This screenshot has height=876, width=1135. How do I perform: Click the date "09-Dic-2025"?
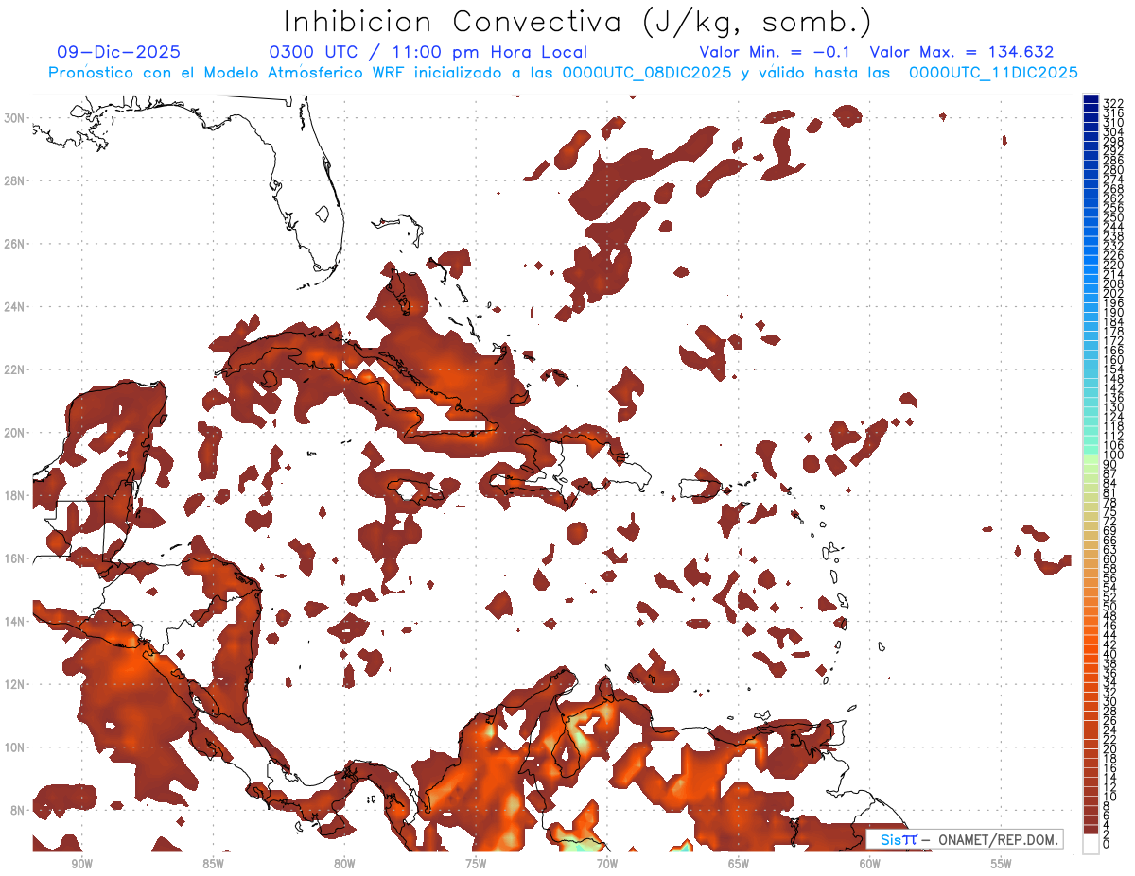pos(119,53)
